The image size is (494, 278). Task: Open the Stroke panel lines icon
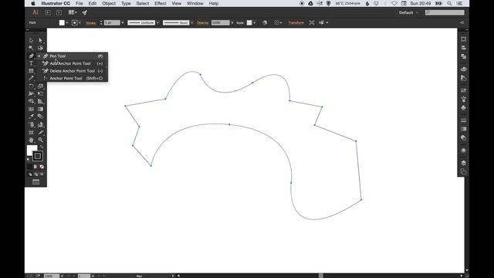click(463, 120)
